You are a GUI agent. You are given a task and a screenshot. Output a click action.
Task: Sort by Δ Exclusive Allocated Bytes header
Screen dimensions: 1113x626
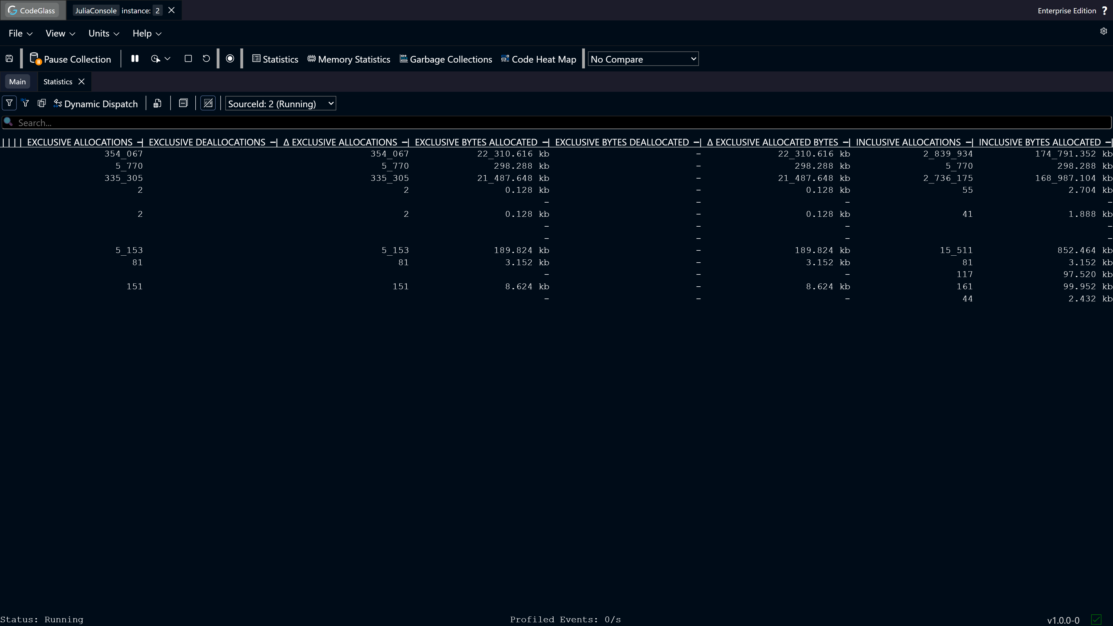point(772,142)
